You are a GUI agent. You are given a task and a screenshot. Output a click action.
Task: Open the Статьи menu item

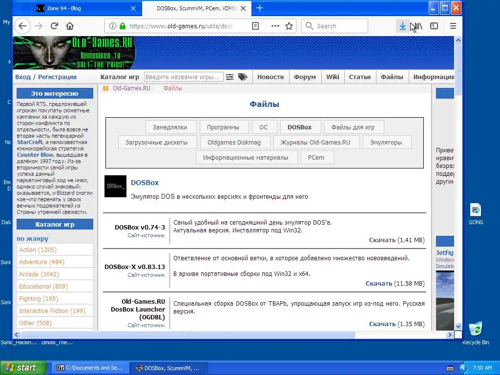point(360,77)
